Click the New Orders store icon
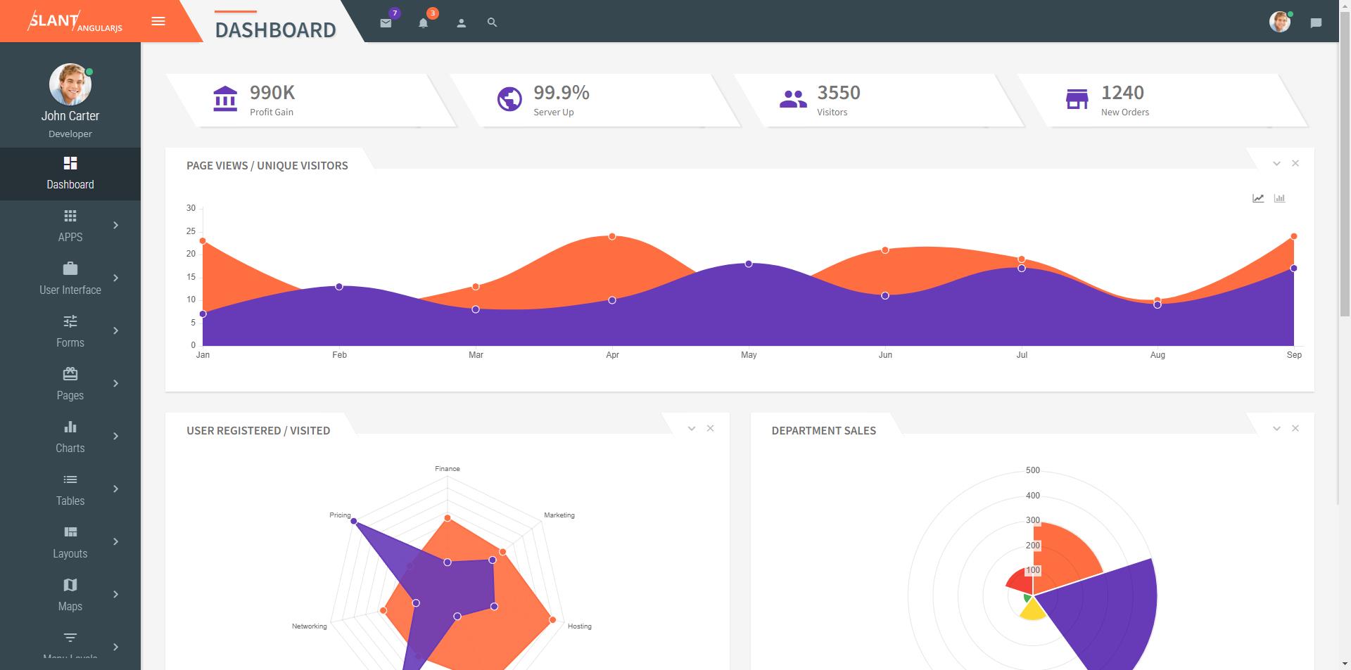 pyautogui.click(x=1077, y=99)
